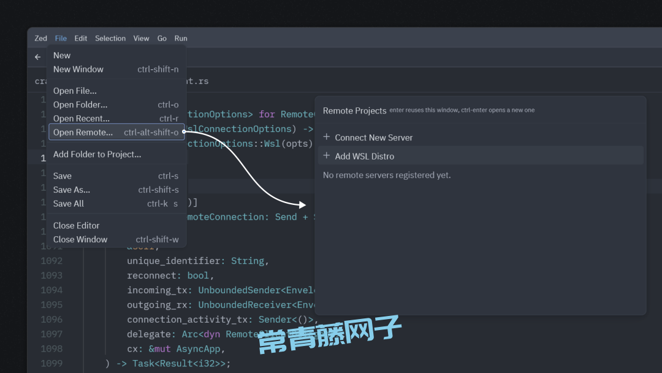This screenshot has width=662, height=373.
Task: Select Save As... from the File menu
Action: pyautogui.click(x=72, y=190)
